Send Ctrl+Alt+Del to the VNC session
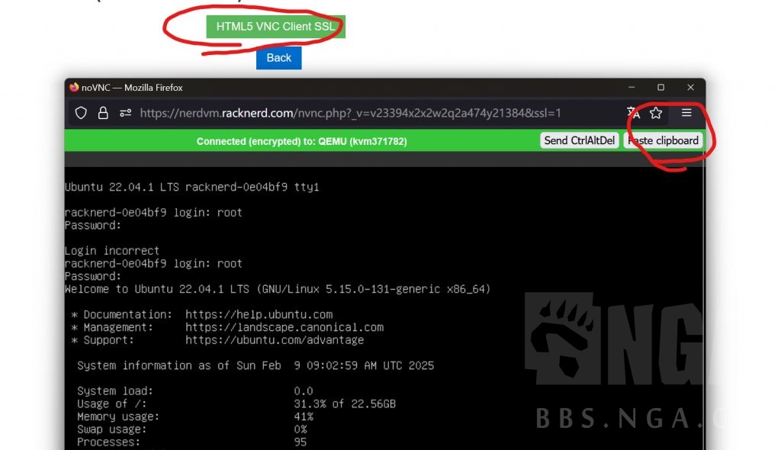Image resolution: width=781 pixels, height=450 pixels. (x=581, y=140)
